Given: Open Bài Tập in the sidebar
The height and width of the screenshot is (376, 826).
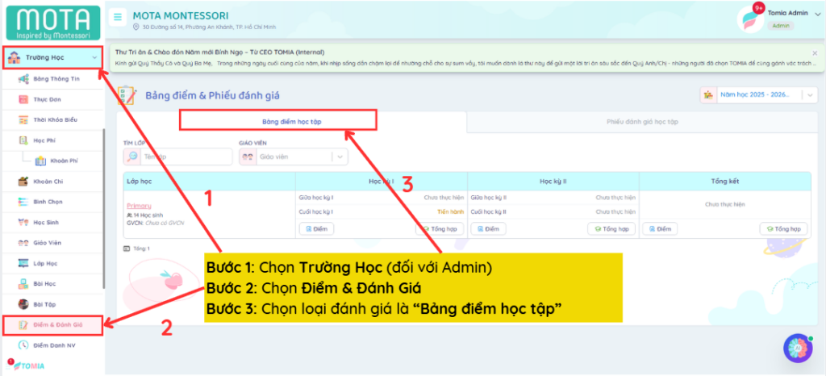Looking at the screenshot, I should pyautogui.click(x=45, y=304).
